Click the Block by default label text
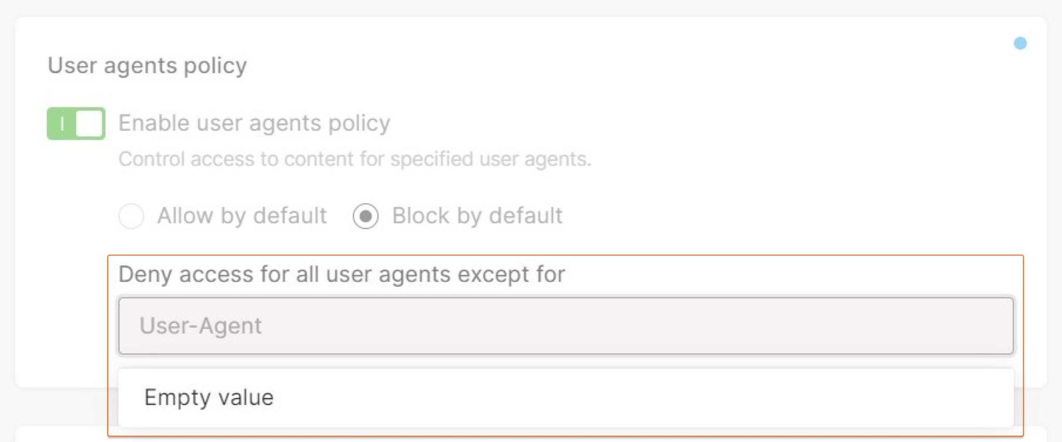 coord(477,216)
